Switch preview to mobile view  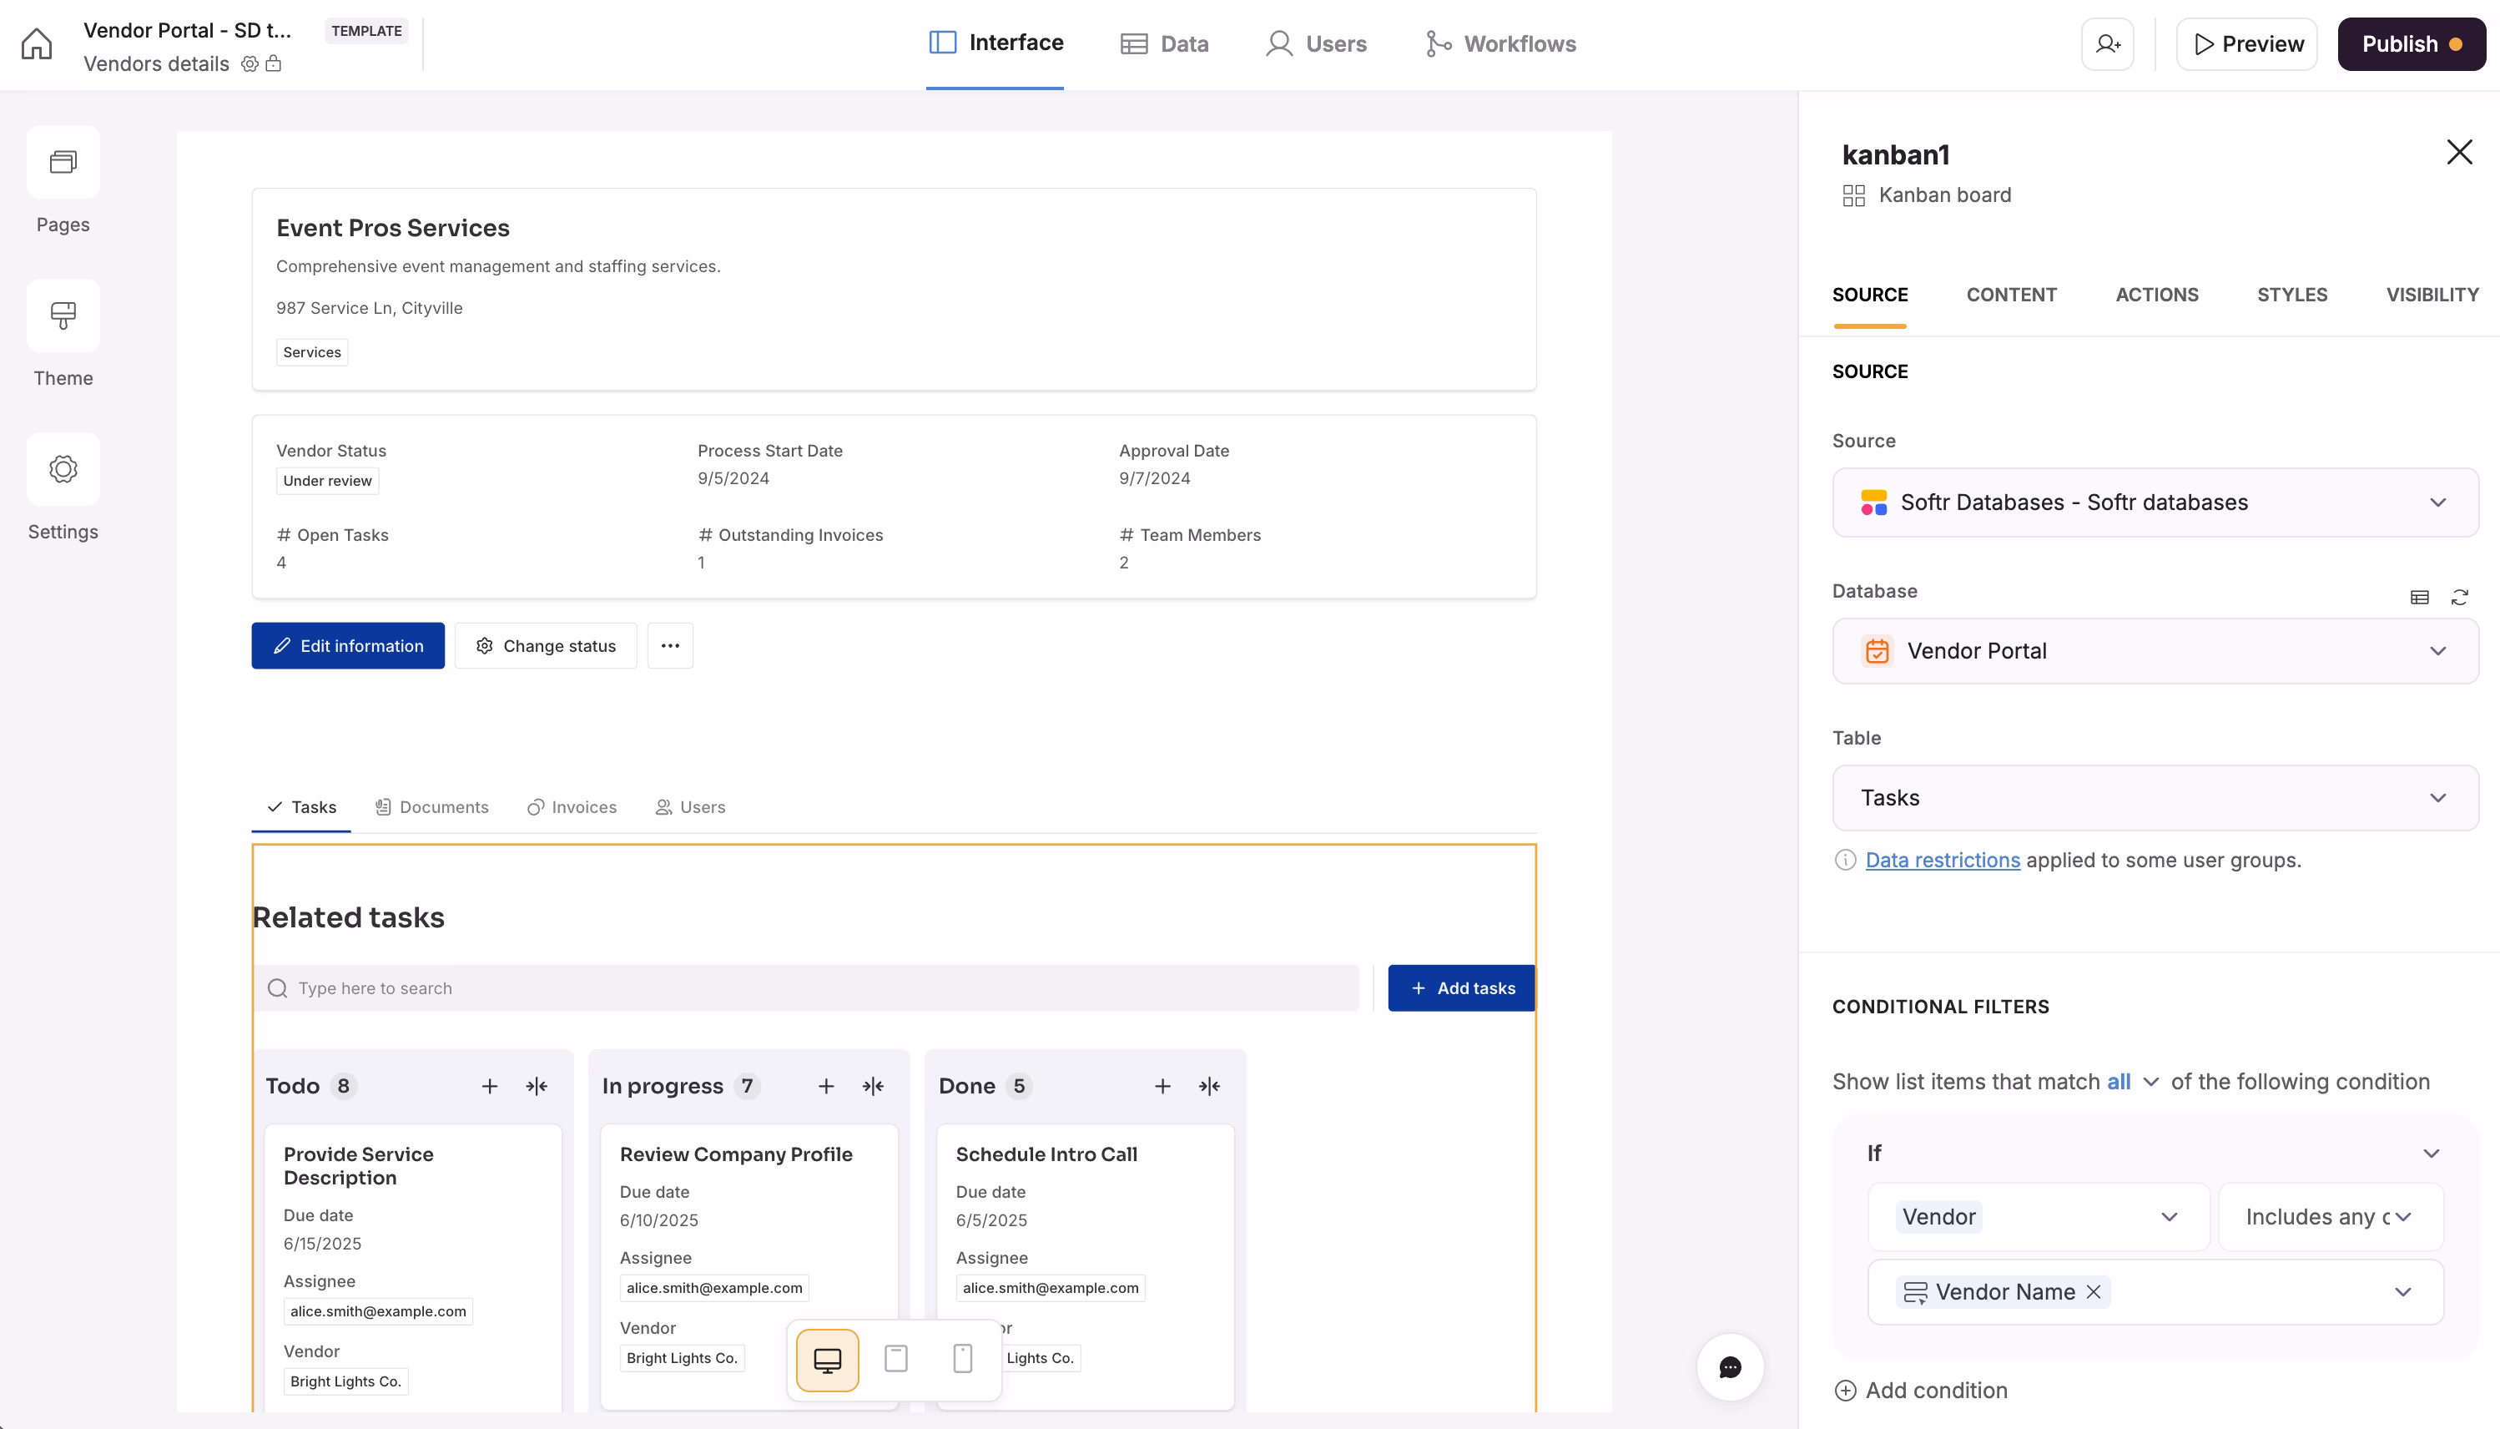click(x=960, y=1360)
